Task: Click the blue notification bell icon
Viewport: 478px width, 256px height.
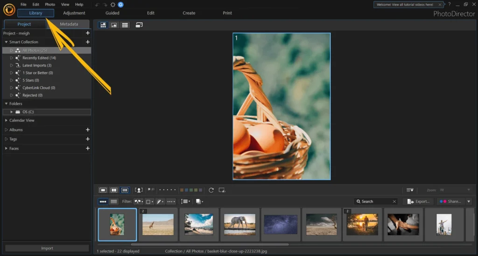Action: pos(121,4)
